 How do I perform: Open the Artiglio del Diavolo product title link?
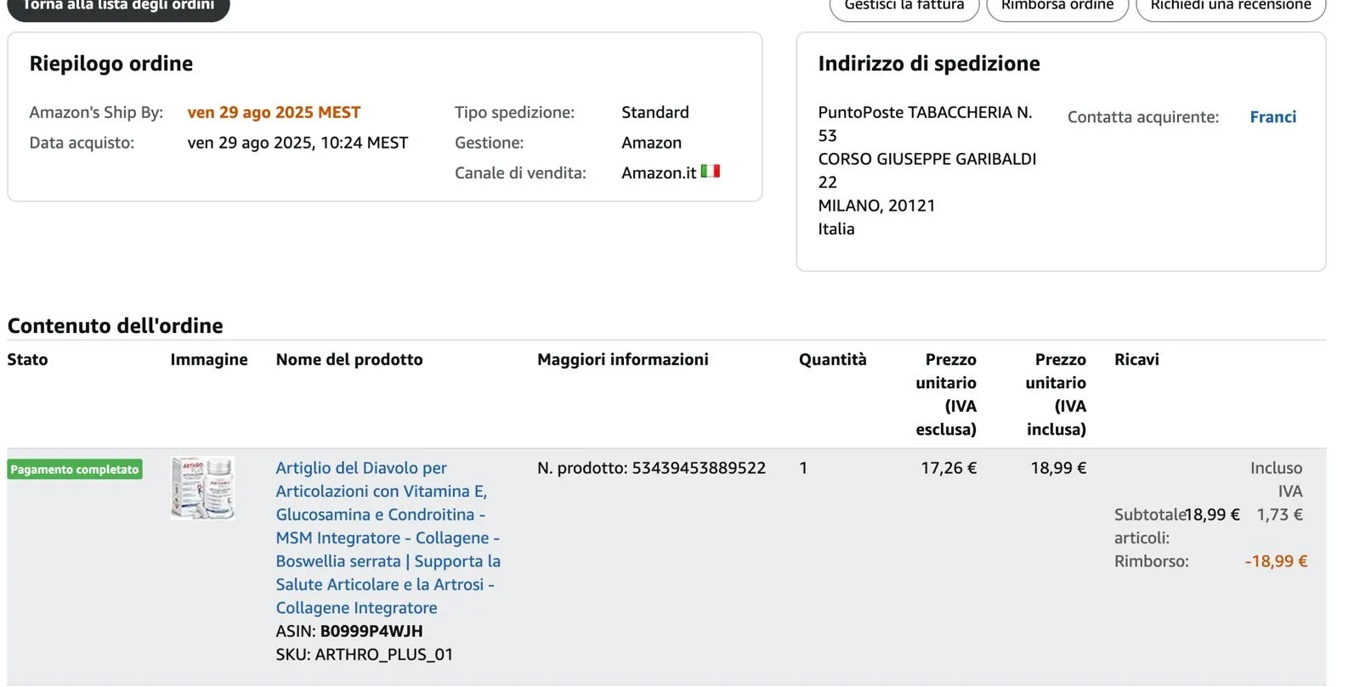click(388, 538)
